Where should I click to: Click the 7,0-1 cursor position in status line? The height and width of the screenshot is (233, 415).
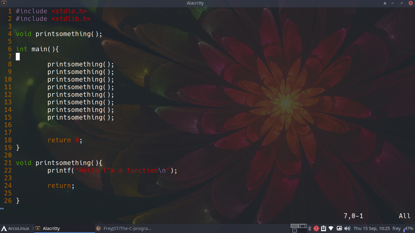(353, 216)
